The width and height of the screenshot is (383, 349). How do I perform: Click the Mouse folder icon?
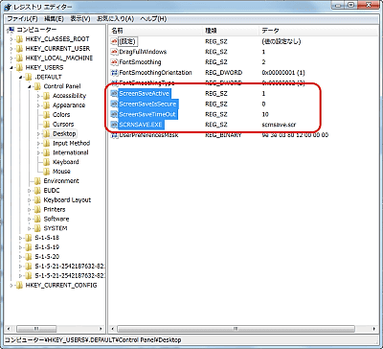pyautogui.click(x=47, y=172)
